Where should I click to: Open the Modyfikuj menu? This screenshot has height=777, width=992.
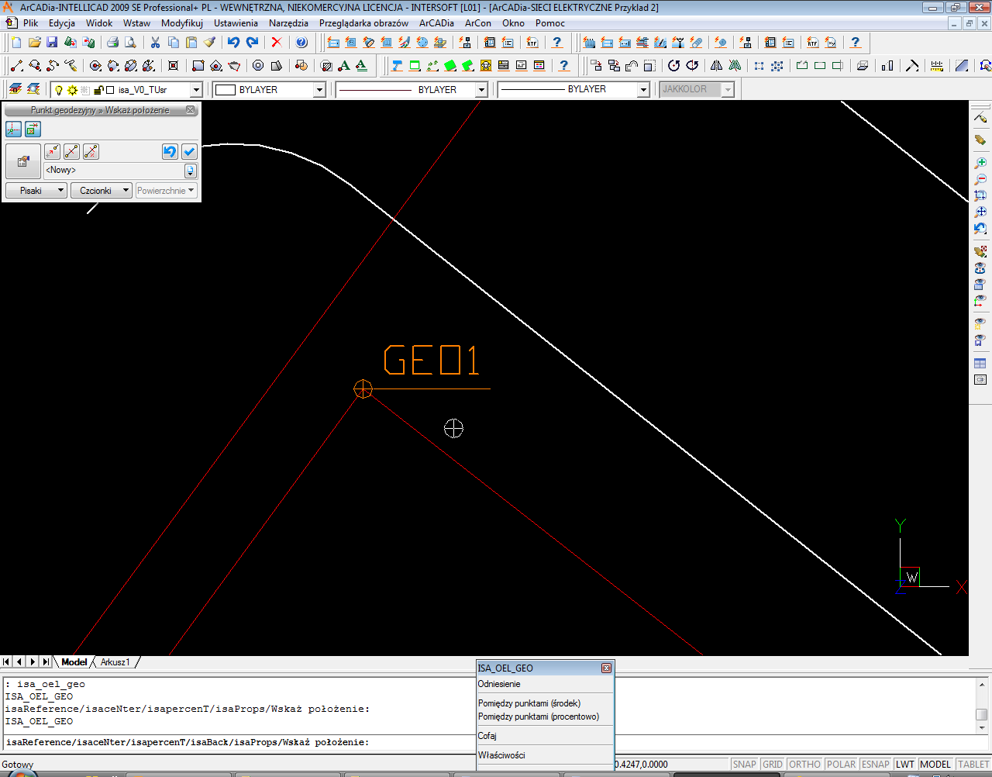[x=182, y=23]
